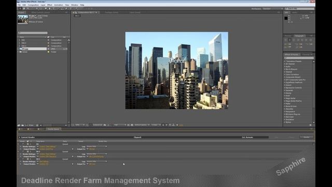Screen dimensions: 332x187
Task: Open the Window menu
Action: pyautogui.click(x=75, y=5)
